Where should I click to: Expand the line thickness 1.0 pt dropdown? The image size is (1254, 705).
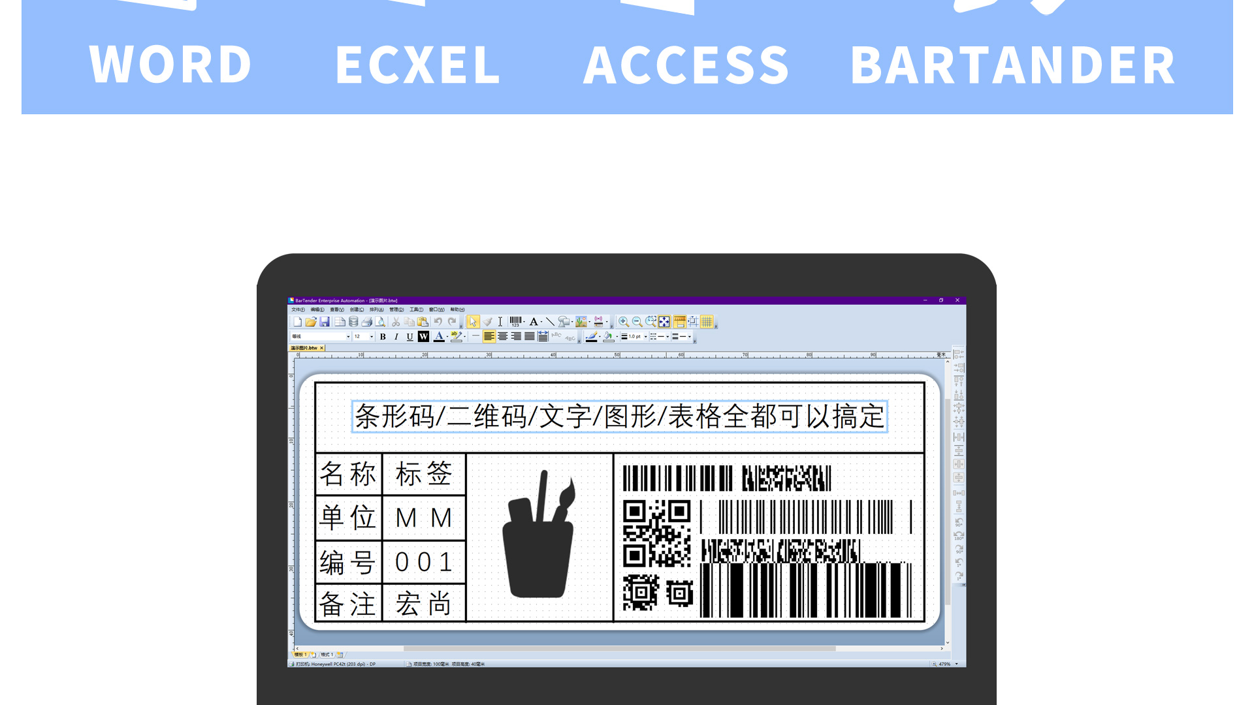tap(645, 337)
